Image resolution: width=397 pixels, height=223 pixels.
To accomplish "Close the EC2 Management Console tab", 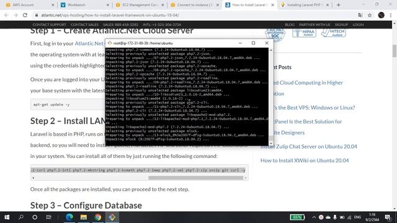I will [163, 5].
